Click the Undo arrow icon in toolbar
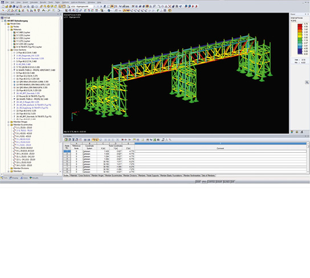 (33, 6)
